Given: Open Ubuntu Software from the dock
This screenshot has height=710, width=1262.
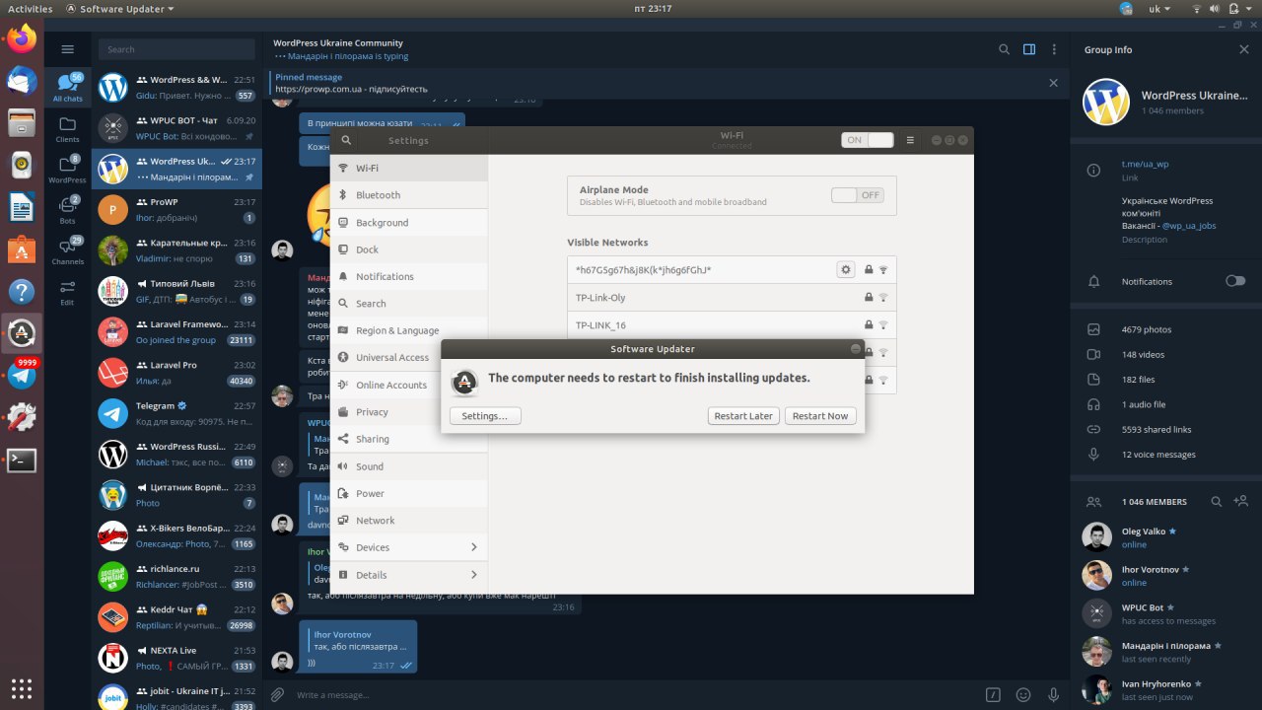Looking at the screenshot, I should coord(22,249).
